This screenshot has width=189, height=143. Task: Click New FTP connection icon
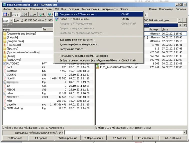(x=57, y=19)
